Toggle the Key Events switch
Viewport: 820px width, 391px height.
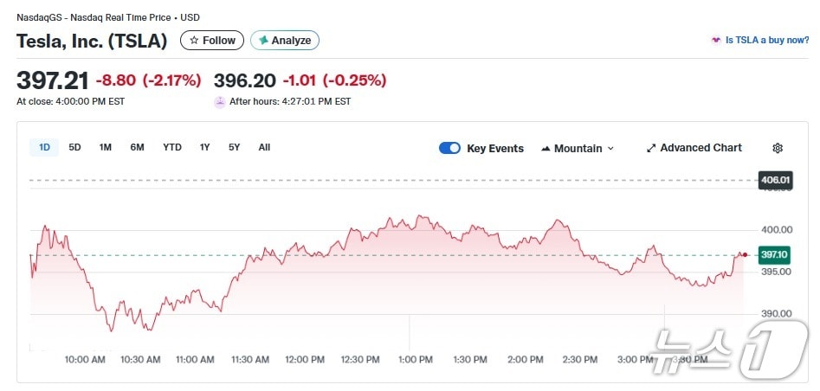coord(449,148)
